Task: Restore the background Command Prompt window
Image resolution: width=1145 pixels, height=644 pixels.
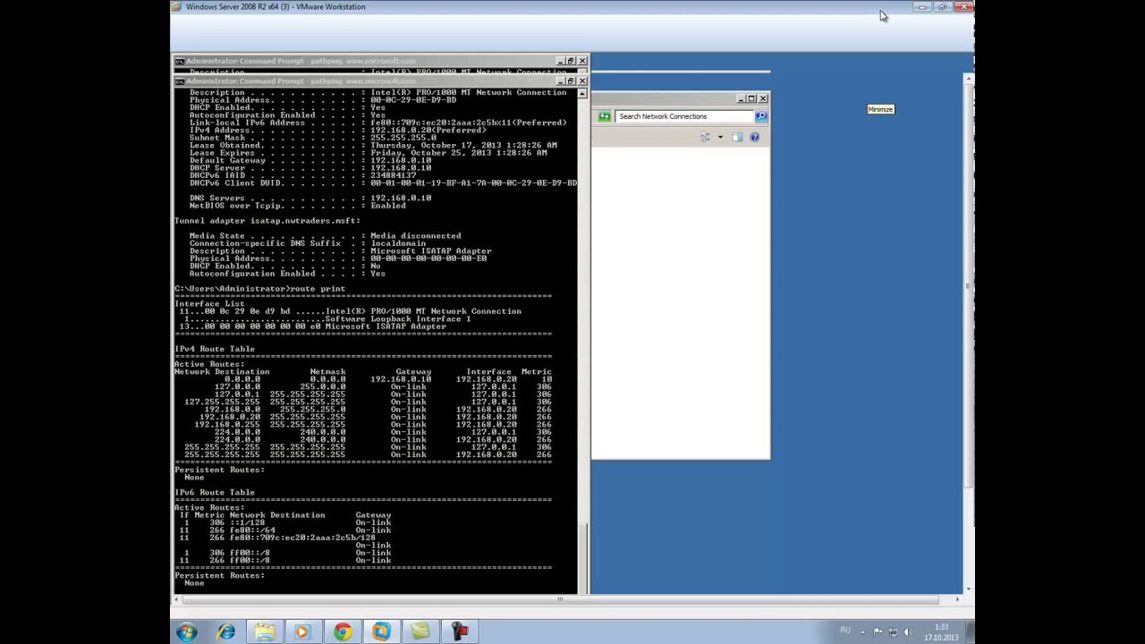Action: pyautogui.click(x=571, y=61)
